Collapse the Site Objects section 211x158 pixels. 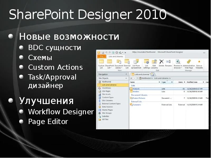126,78
